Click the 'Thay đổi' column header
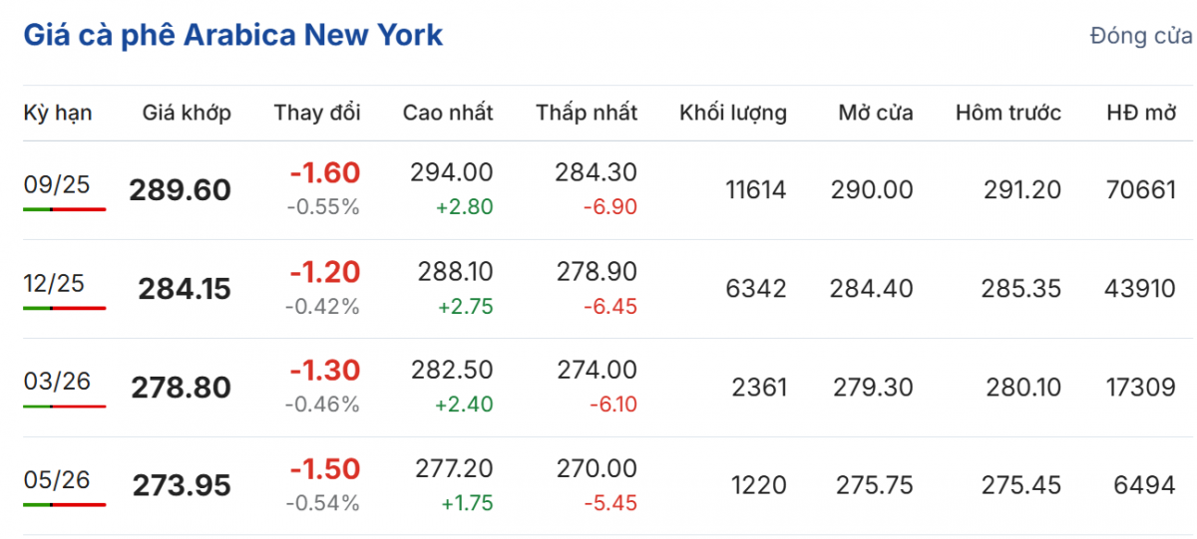This screenshot has width=1197, height=539. tap(317, 113)
